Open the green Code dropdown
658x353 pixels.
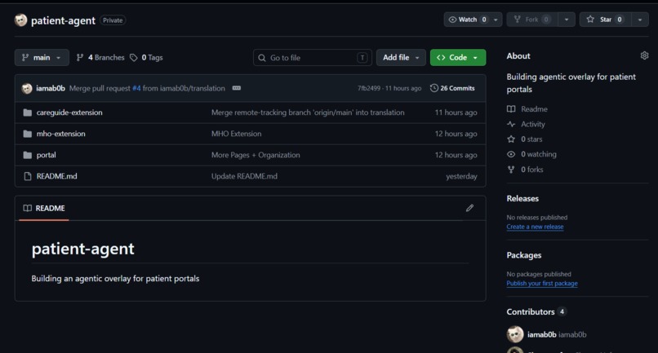[x=458, y=57]
